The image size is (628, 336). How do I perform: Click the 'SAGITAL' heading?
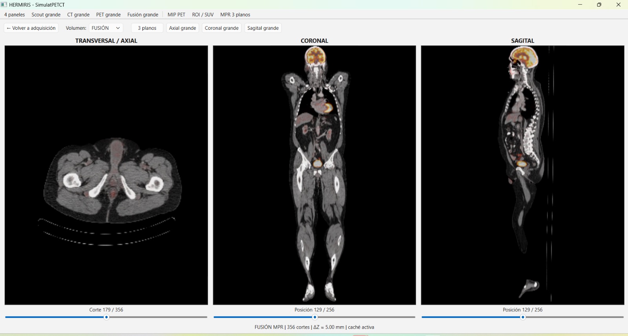point(522,40)
